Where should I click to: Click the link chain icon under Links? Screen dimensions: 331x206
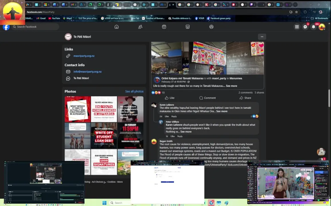point(68,56)
